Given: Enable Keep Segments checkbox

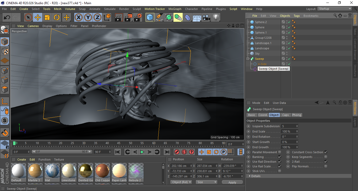Looking at the screenshot, I should 326,157.
